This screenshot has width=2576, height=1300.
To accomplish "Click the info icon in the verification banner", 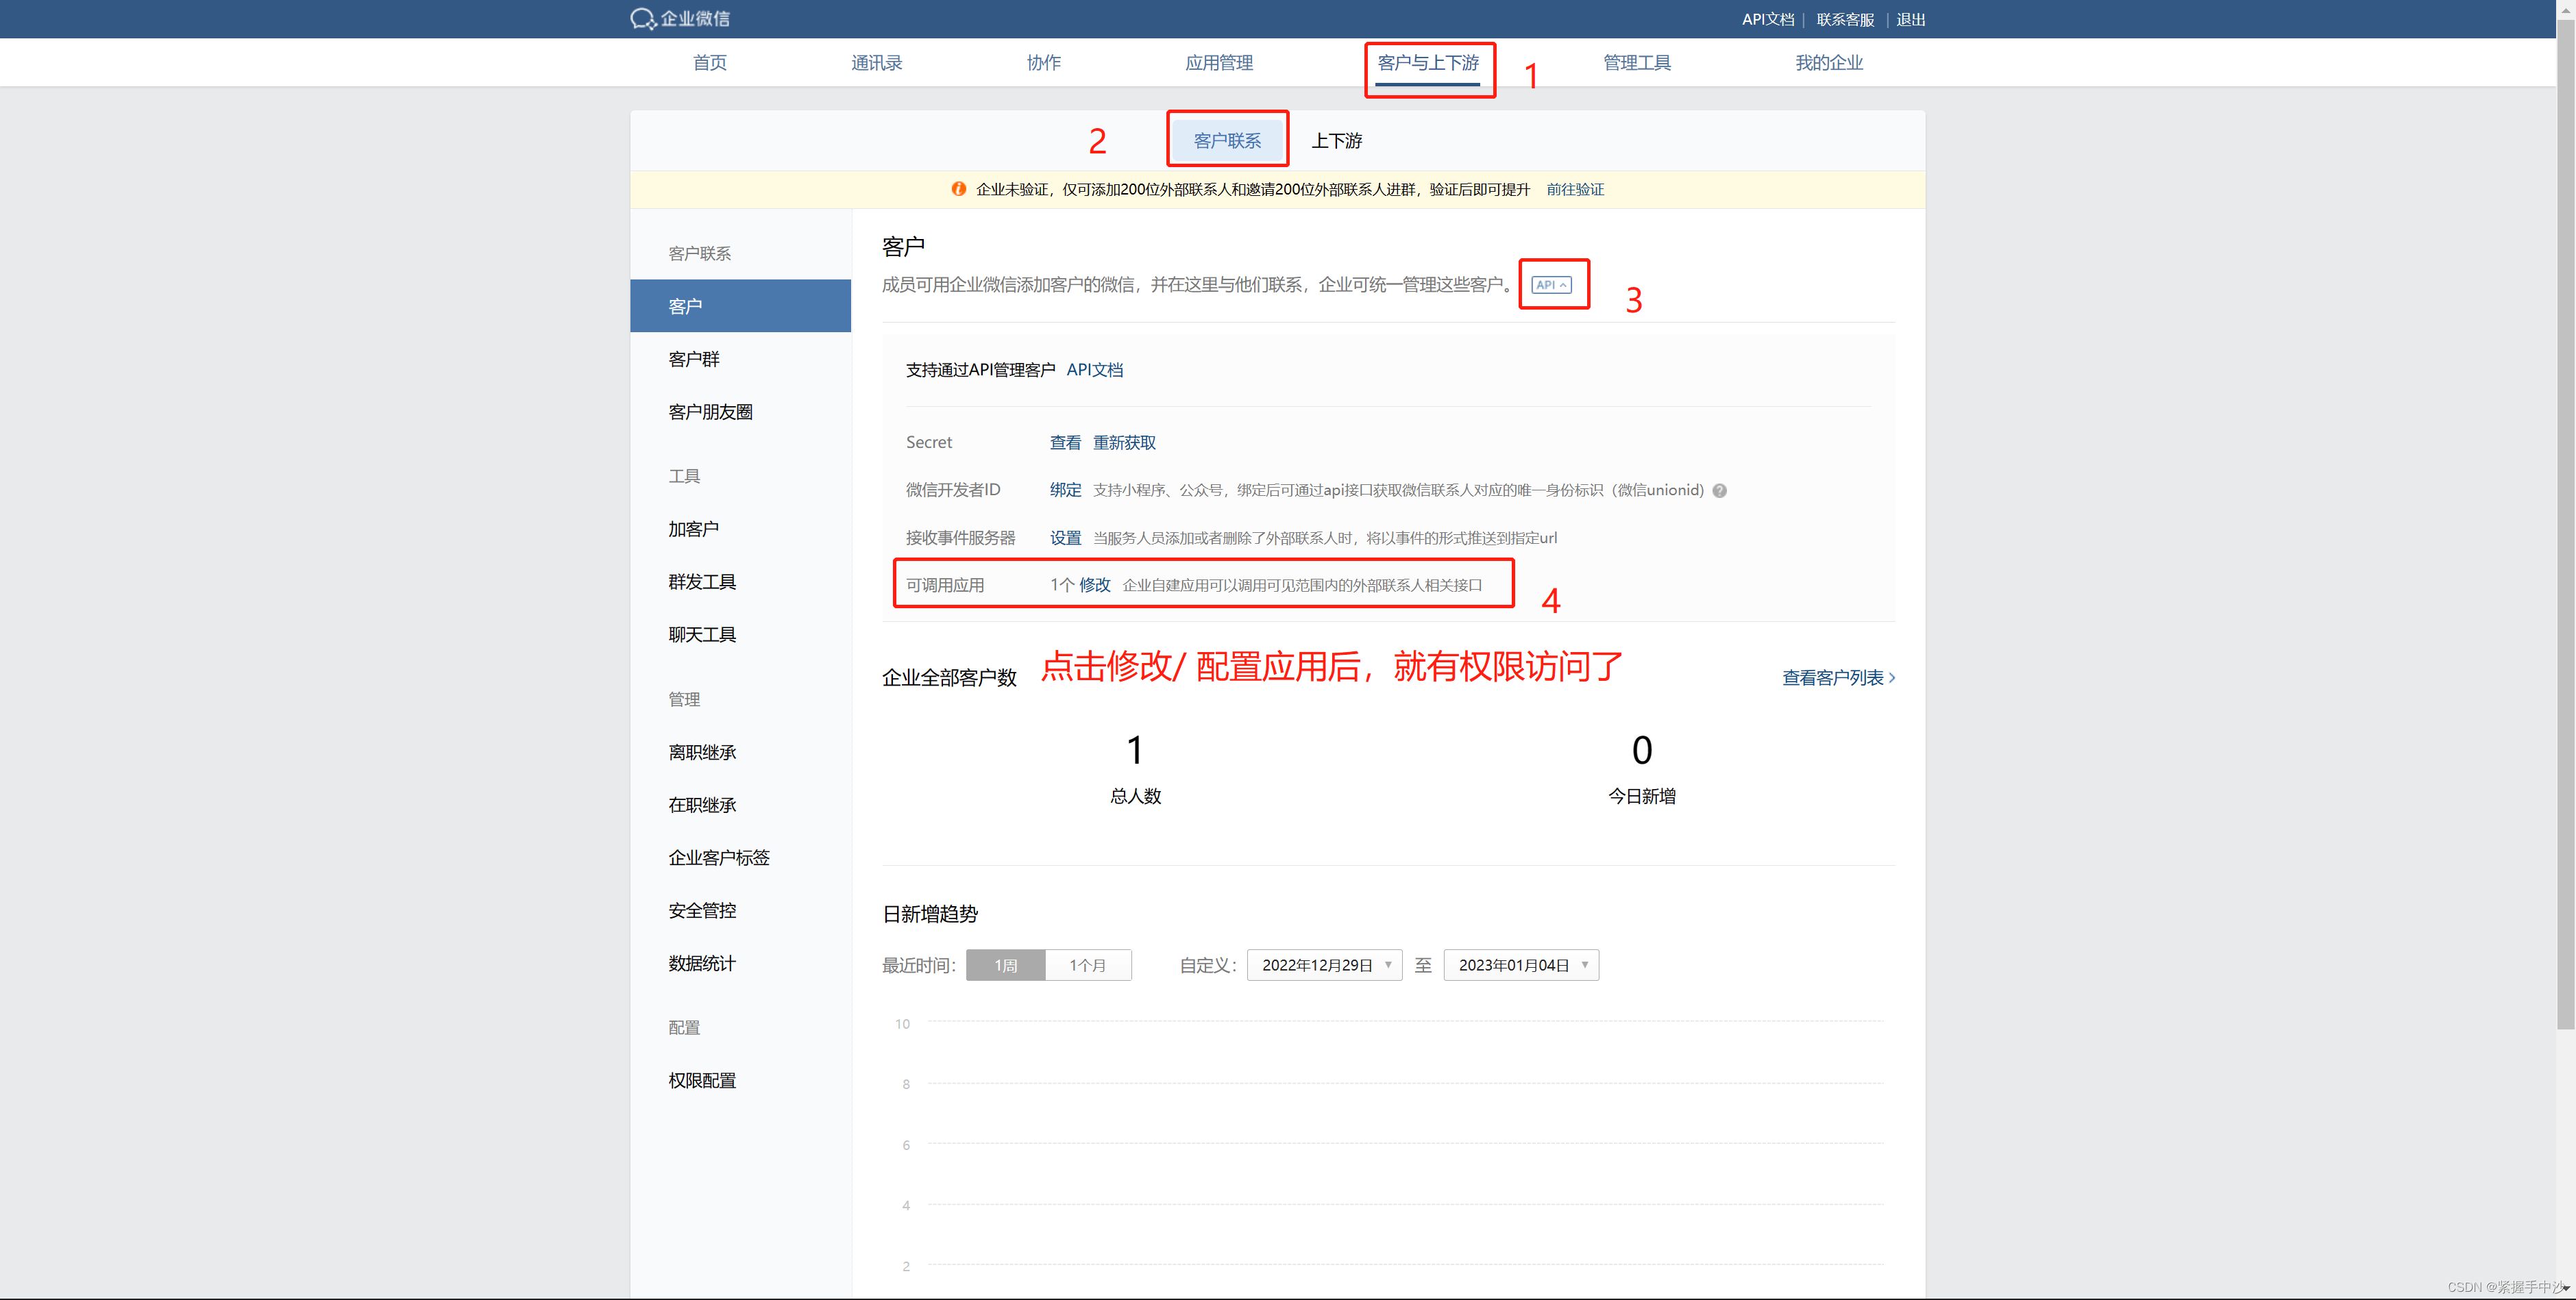I will pos(959,189).
